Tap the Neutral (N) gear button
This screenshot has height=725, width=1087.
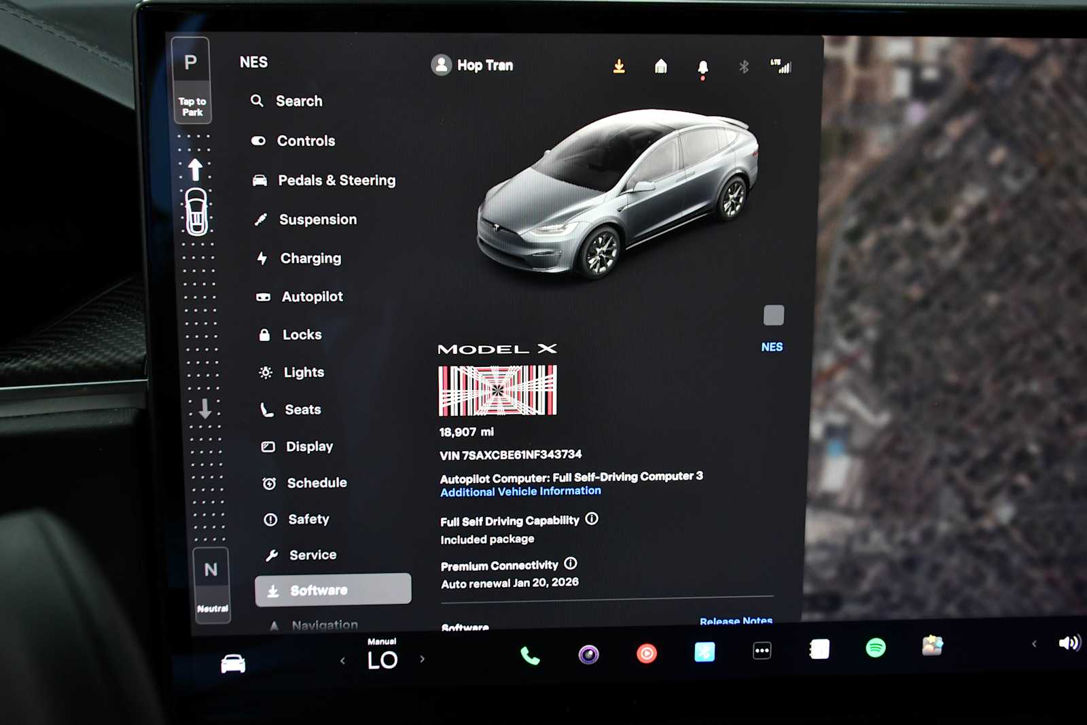[x=211, y=585]
